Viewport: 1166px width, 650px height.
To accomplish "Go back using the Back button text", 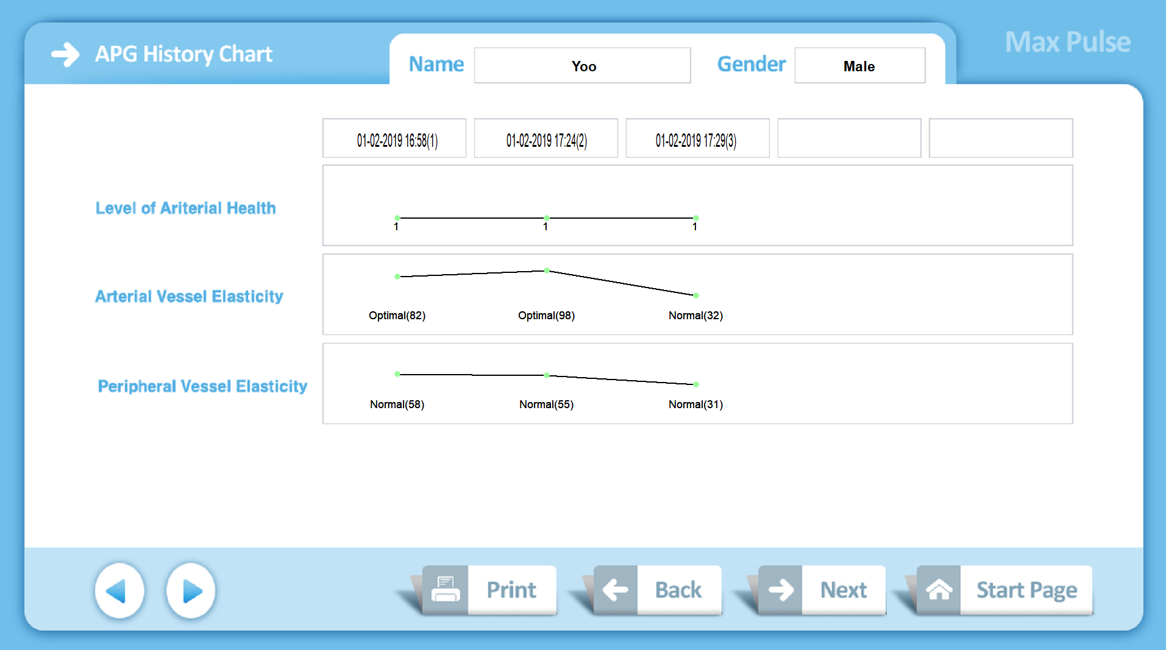I will click(678, 590).
